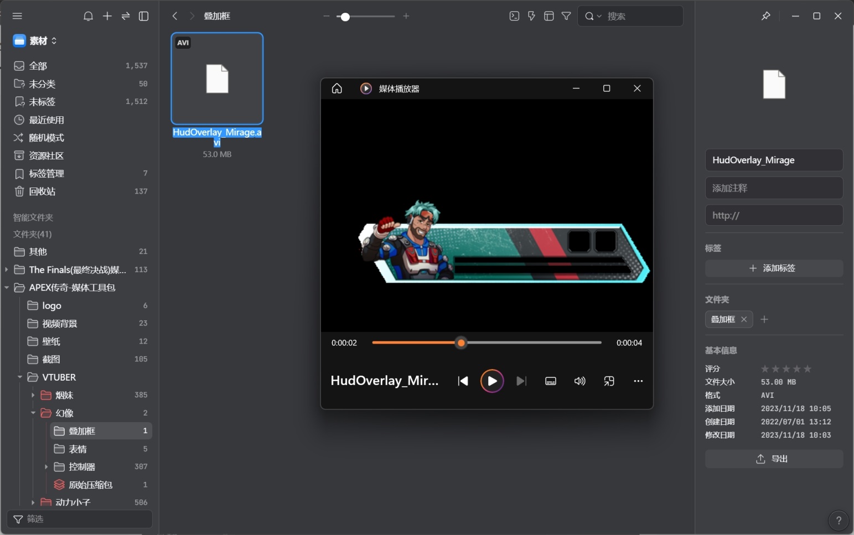Expand the 控制器 folder arrow
854x535 pixels.
(46, 467)
